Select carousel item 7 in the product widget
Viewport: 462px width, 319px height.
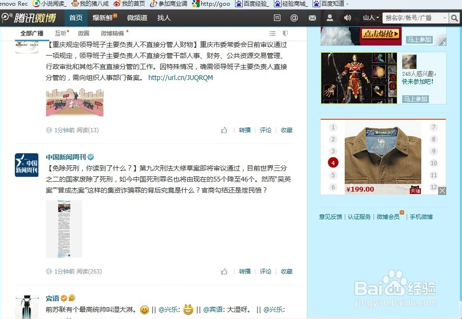coord(433,127)
